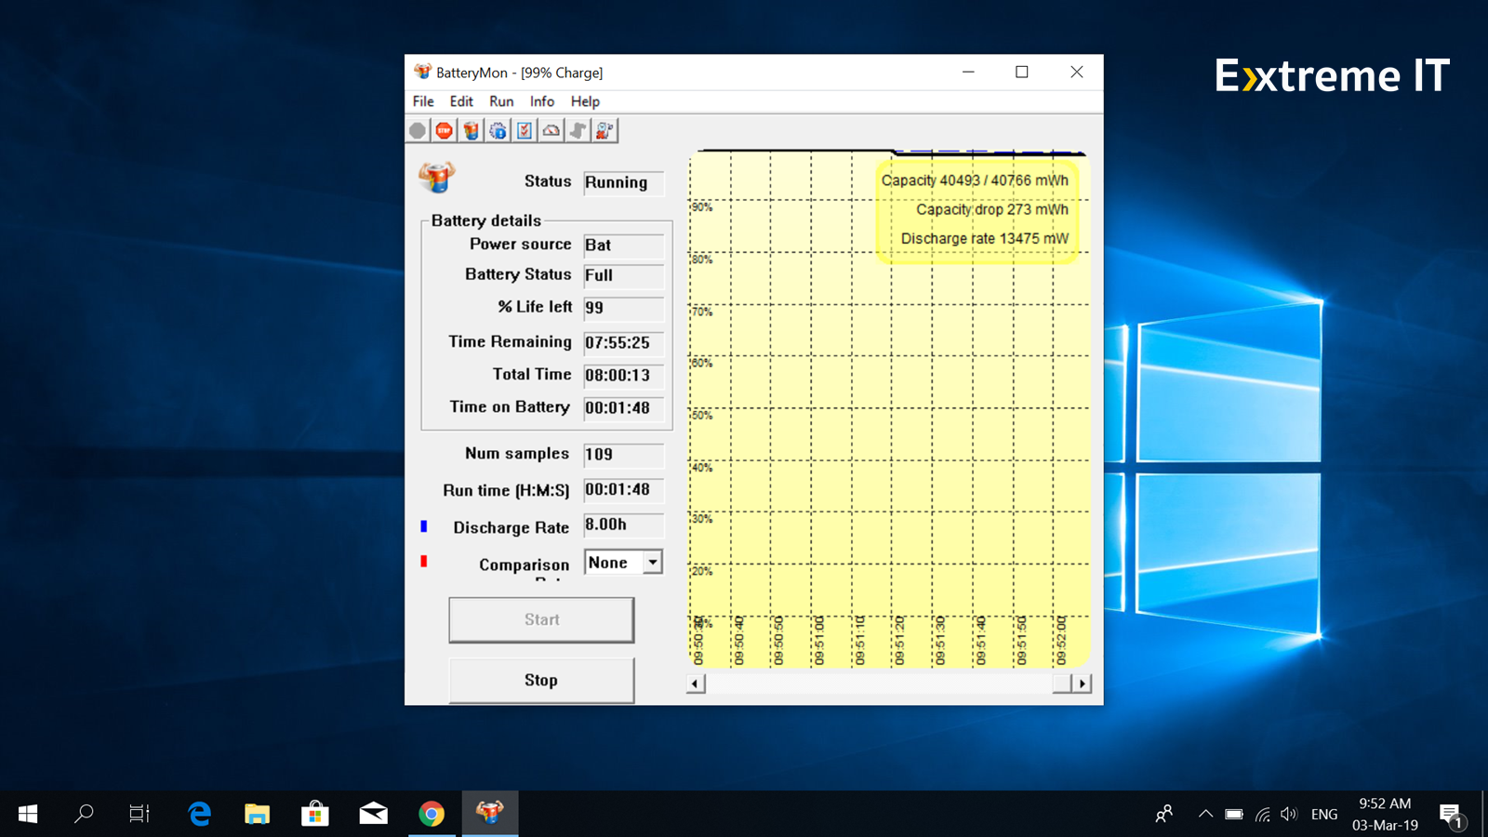This screenshot has height=837, width=1488.
Task: Click the battery icon in system tray
Action: (x=1234, y=814)
